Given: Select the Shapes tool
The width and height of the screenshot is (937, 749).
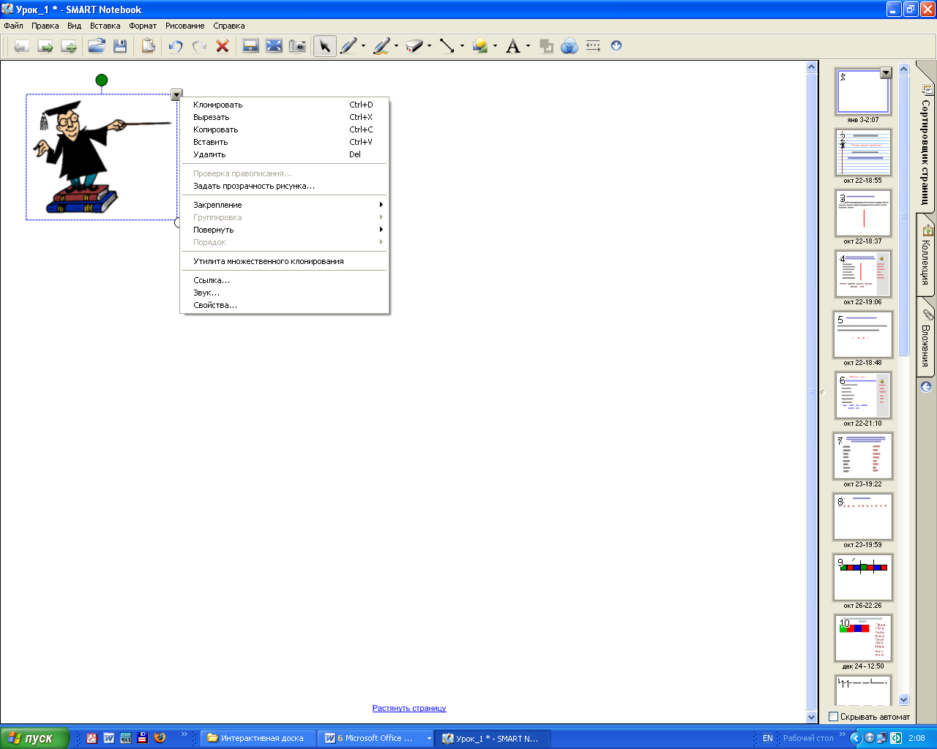Looking at the screenshot, I should (x=480, y=46).
